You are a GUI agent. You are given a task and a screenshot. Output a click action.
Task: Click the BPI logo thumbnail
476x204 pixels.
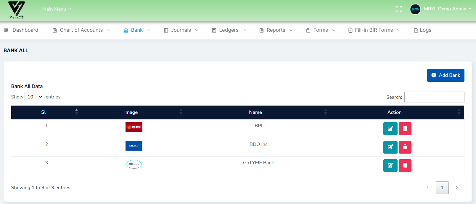point(134,127)
